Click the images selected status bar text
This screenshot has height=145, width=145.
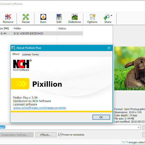point(134,142)
